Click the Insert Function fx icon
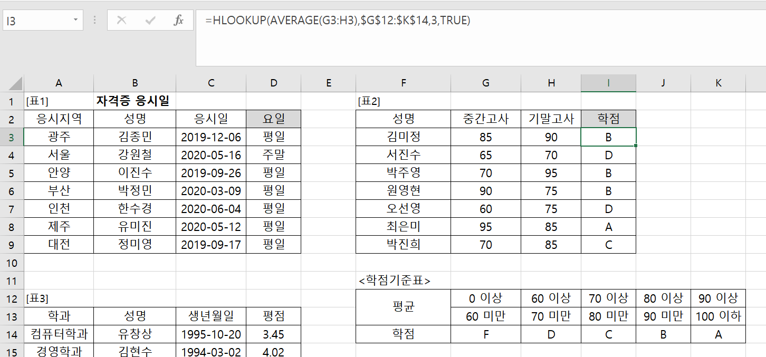This screenshot has height=357, width=766. (178, 21)
